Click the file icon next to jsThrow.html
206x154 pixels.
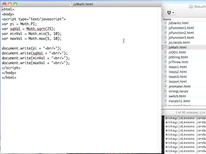tap(165, 62)
